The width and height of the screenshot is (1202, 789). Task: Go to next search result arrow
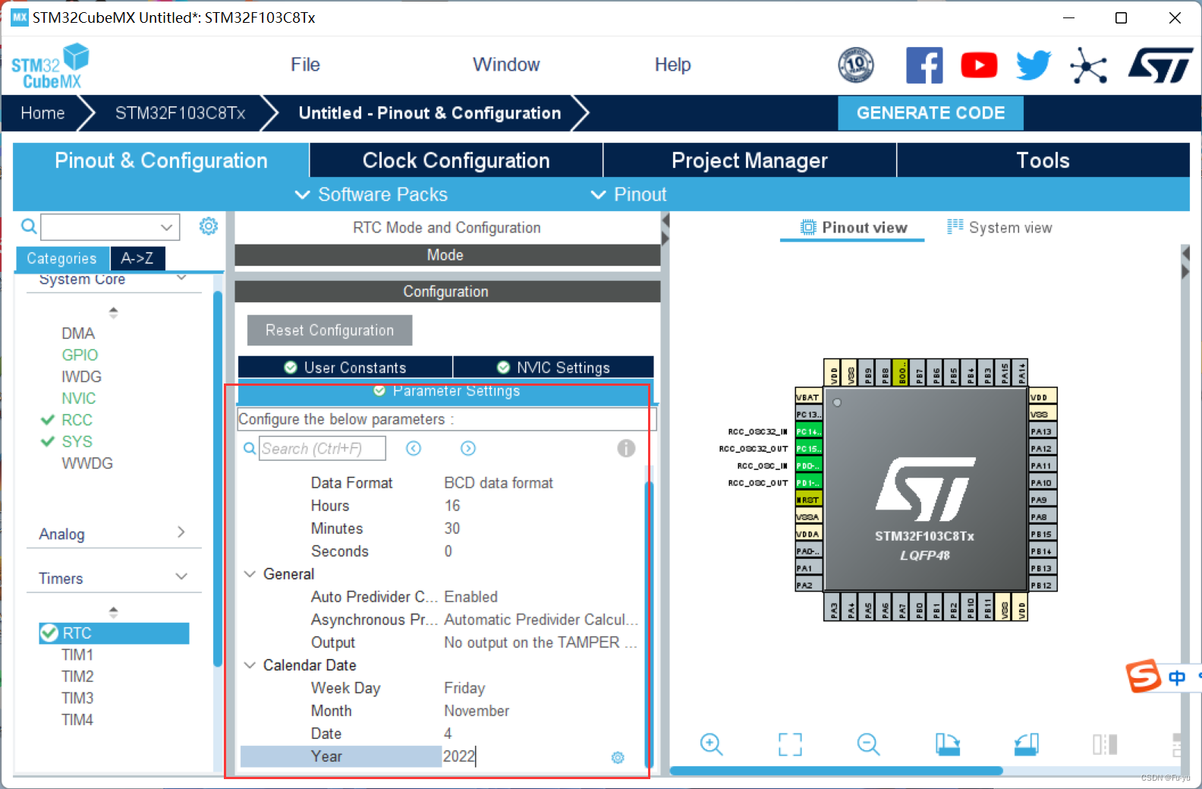(468, 448)
